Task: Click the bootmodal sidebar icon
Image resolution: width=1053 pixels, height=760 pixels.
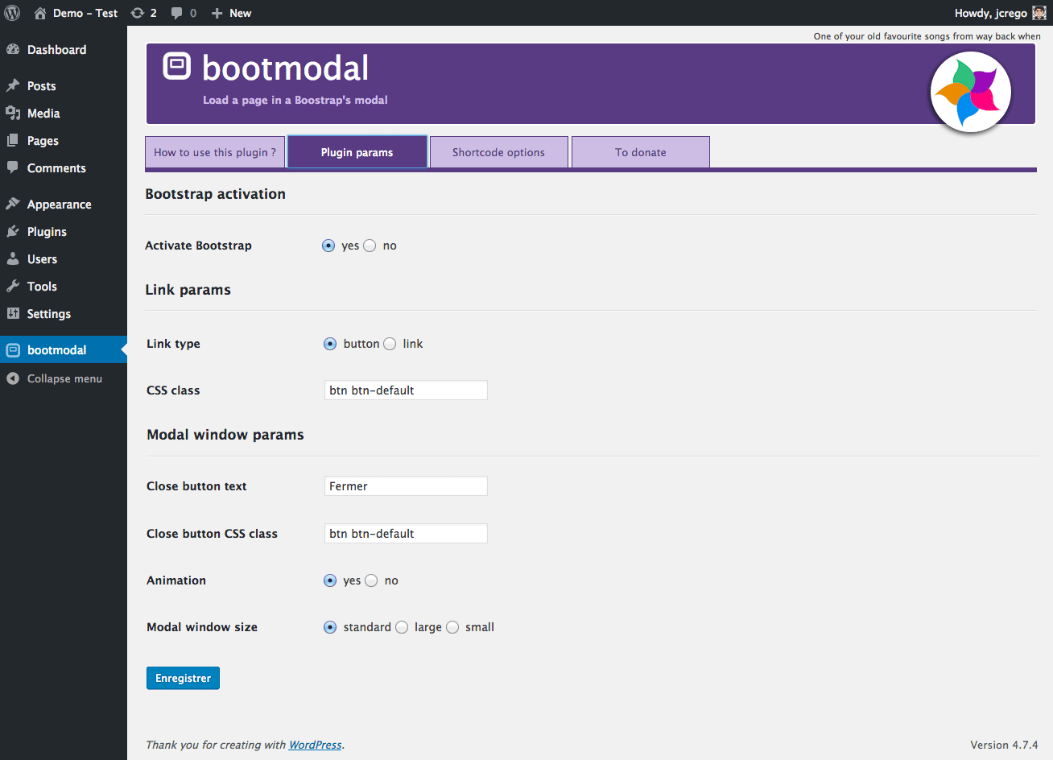Action: (x=13, y=350)
